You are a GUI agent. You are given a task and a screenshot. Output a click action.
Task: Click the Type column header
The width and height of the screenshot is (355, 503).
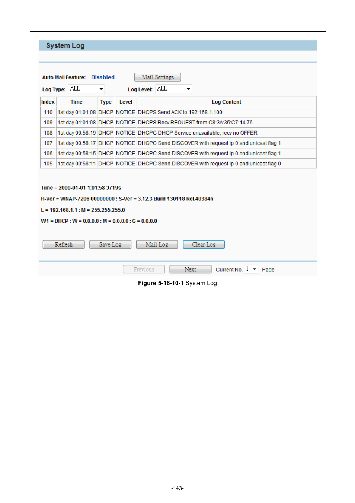[x=106, y=102]
